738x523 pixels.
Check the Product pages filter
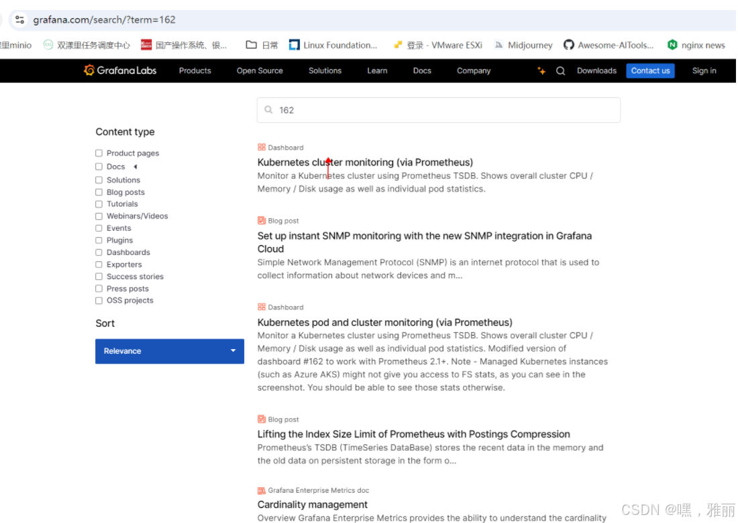[x=99, y=153]
